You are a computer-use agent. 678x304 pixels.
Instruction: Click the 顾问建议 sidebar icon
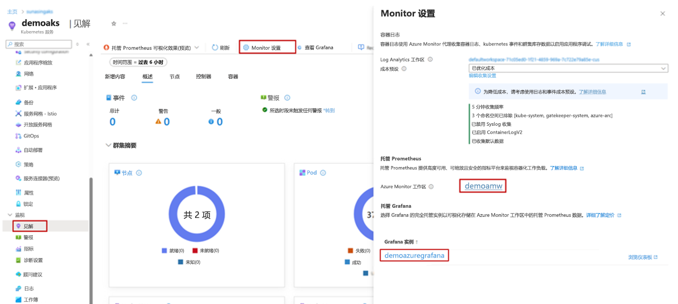coord(19,274)
